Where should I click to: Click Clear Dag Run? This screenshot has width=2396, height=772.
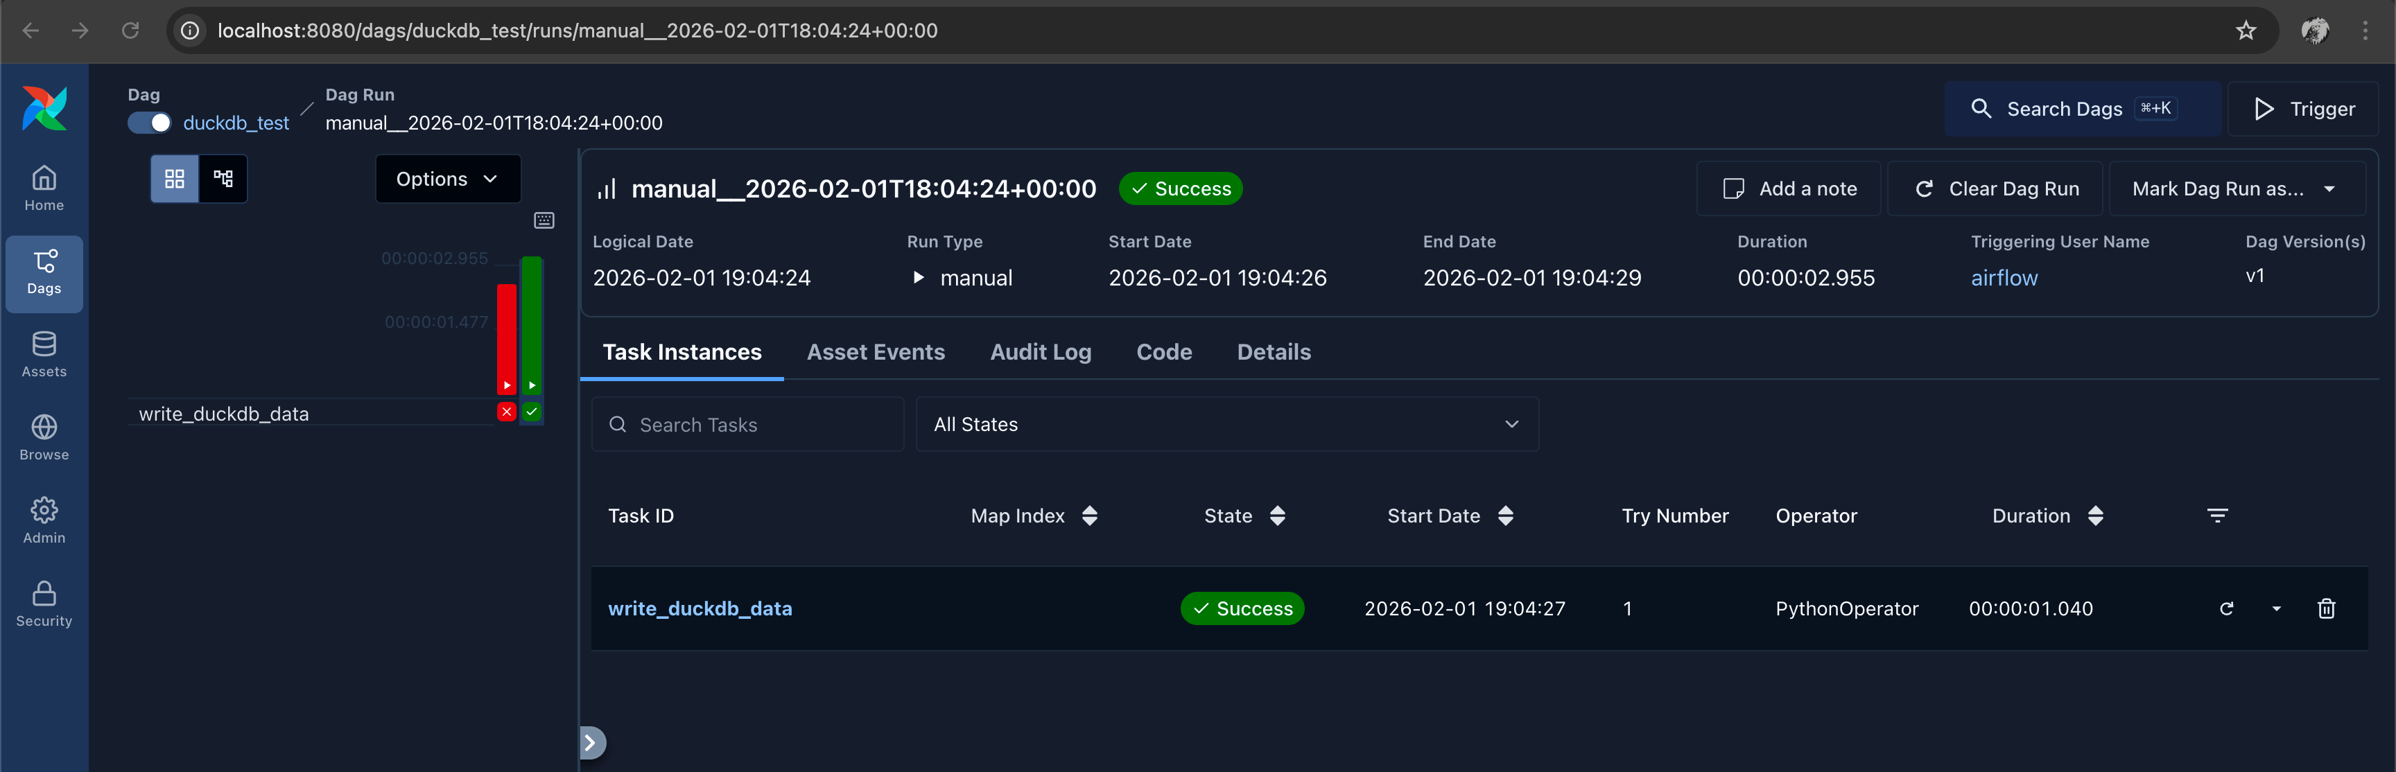click(1995, 188)
